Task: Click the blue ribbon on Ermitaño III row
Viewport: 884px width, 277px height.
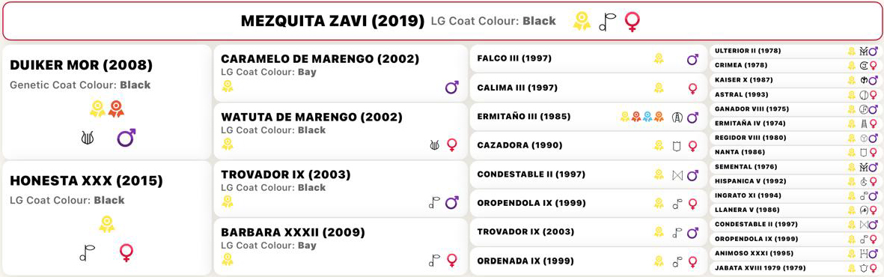Action: [648, 117]
